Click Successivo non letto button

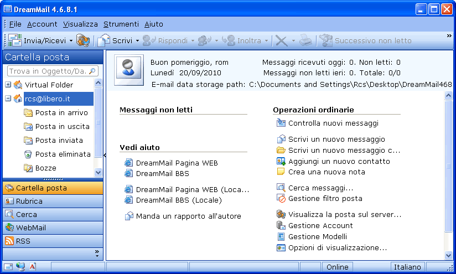(x=365, y=40)
